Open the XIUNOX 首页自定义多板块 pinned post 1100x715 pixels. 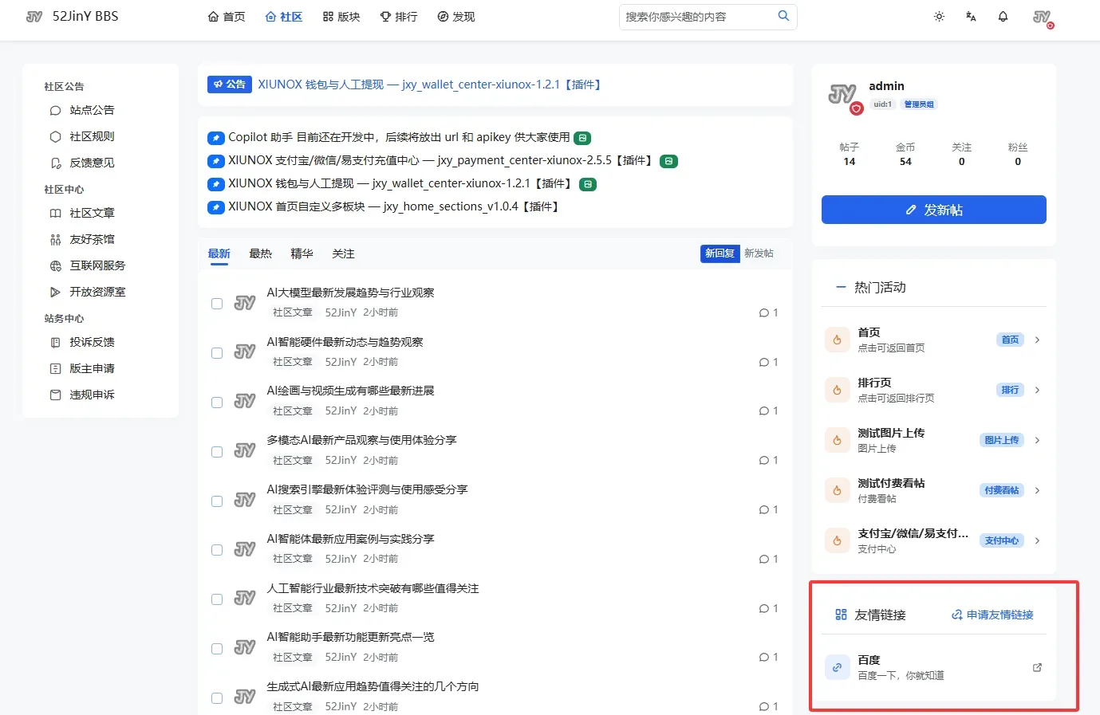tap(394, 206)
